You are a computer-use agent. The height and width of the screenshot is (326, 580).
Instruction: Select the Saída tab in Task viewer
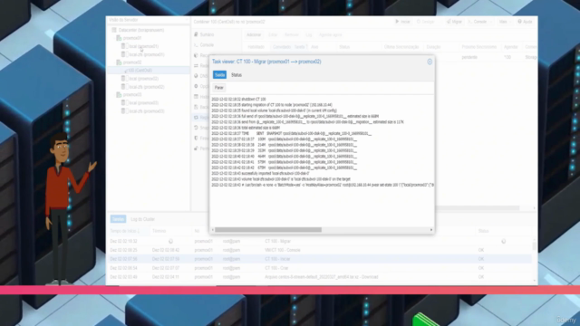click(x=219, y=75)
